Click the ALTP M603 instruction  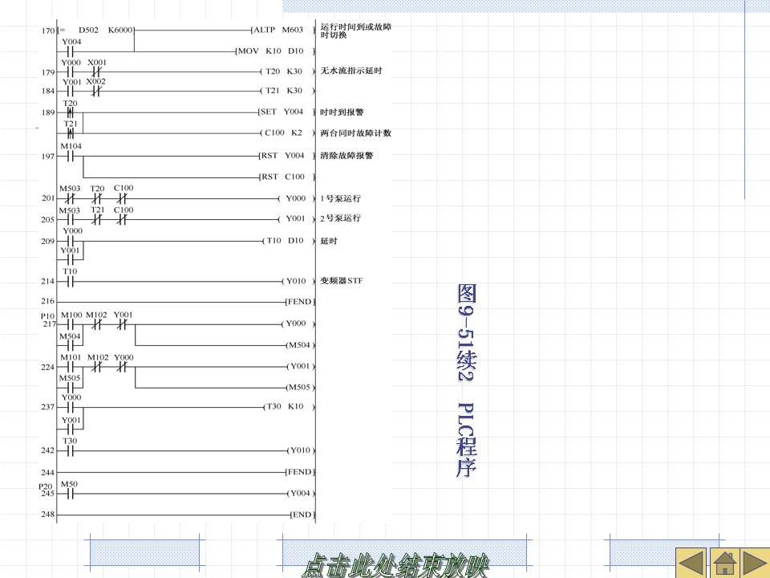pos(278,30)
